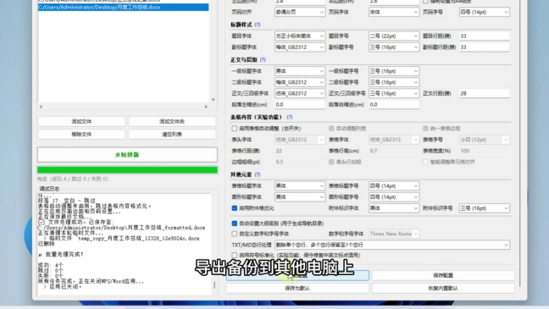Image resolution: width=549 pixels, height=309 pixels.
Task: Enable 启用符号标准化 experimental checkbox
Action: coord(234,255)
